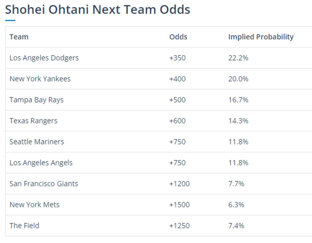Click the +1200 odds for the Giants
The width and height of the screenshot is (312, 243).
click(x=179, y=184)
